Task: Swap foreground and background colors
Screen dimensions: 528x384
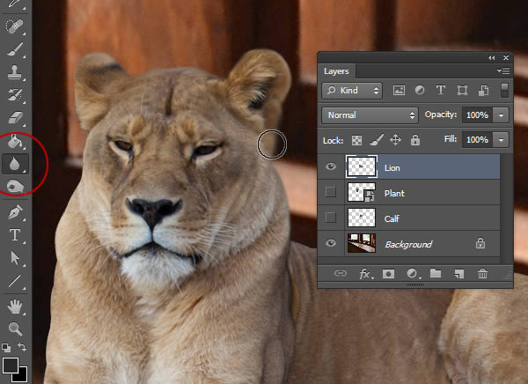Action: (x=22, y=347)
